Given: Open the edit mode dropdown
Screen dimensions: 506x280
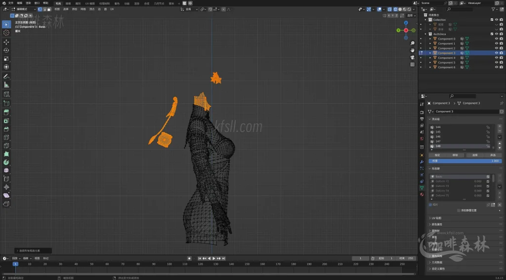Looking at the screenshot, I should (x=24, y=9).
